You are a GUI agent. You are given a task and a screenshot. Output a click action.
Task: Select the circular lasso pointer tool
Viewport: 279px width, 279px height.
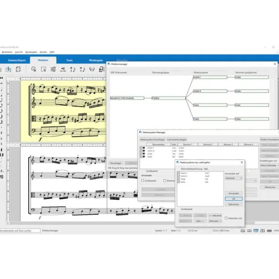pos(34,69)
